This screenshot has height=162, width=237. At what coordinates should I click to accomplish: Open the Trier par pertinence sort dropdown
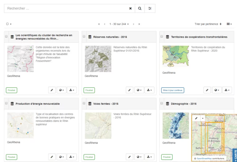pos(208,24)
